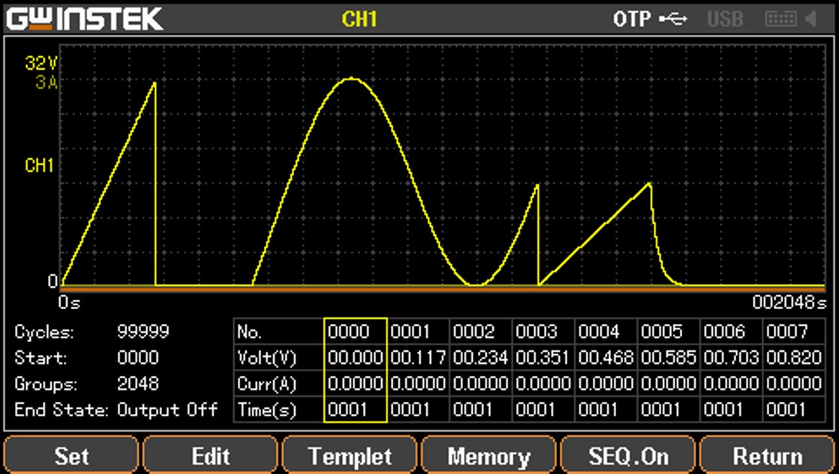
Task: Select the CH1 channel title
Action: 359,19
